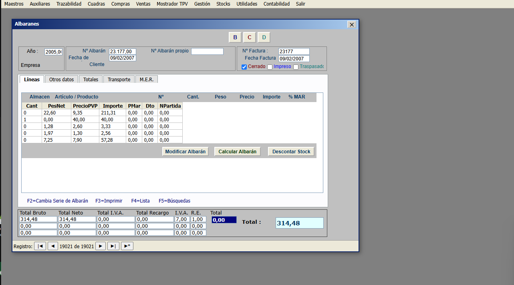Open the Transporte tab

(x=119, y=79)
